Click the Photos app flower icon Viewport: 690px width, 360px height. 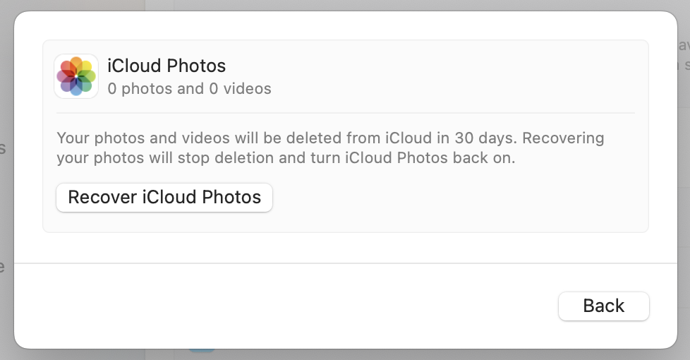[x=76, y=76]
